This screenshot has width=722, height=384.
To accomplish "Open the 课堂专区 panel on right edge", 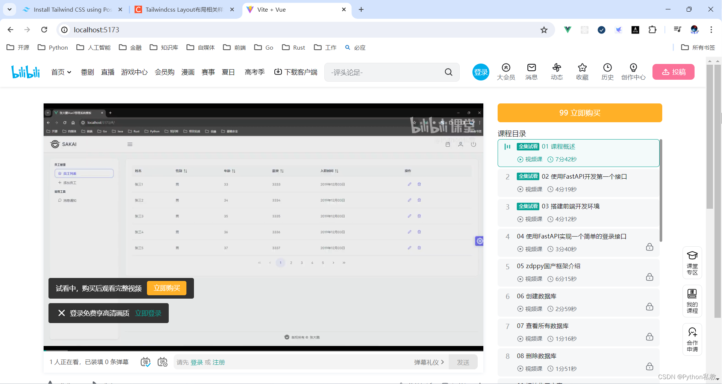I will (x=692, y=263).
